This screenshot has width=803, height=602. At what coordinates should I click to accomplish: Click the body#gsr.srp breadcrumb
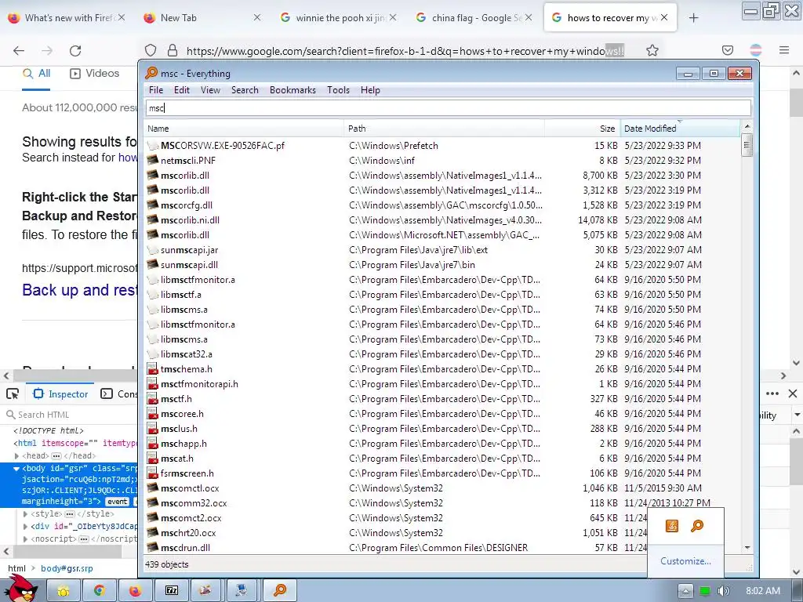pos(67,568)
